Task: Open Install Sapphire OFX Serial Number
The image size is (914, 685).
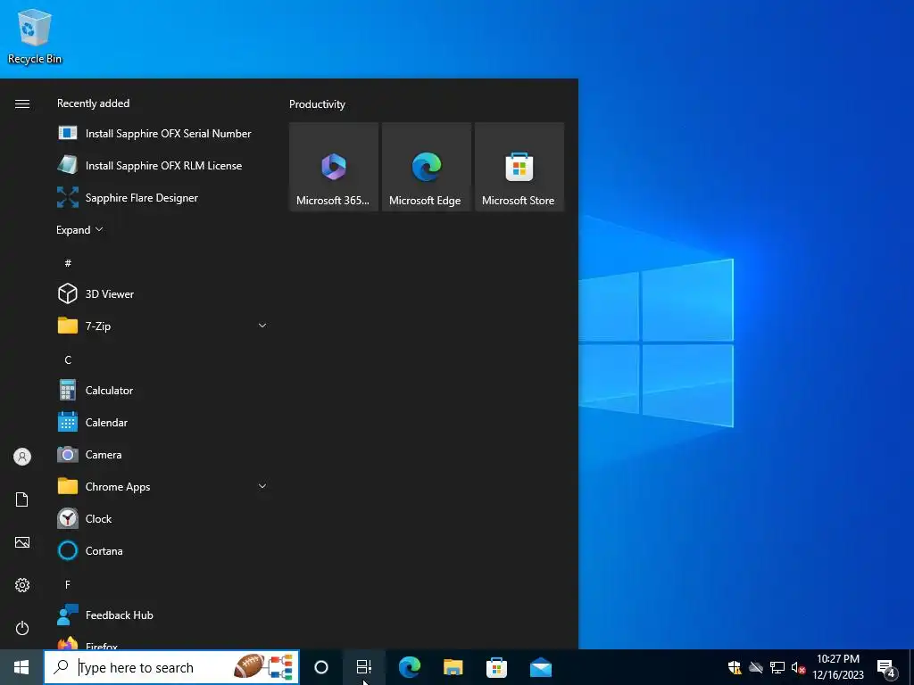Action: tap(162, 134)
